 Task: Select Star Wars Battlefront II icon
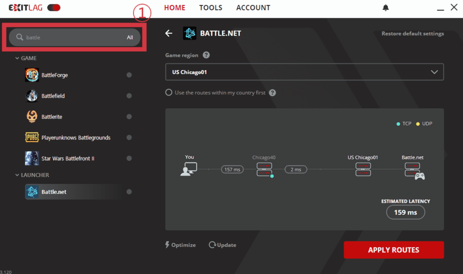(x=32, y=158)
